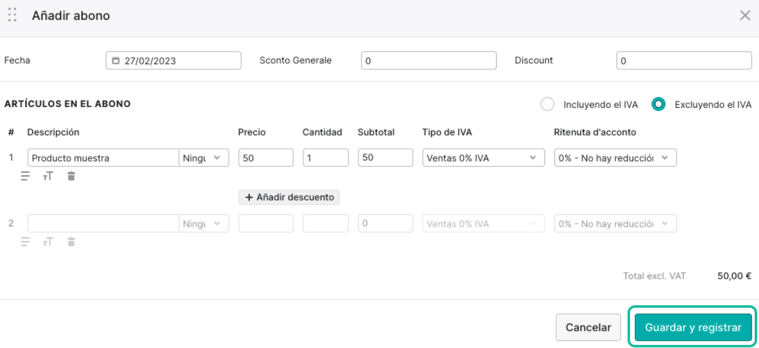Click the Cancelar button
Viewport: 759px width, 348px height.
[588, 328]
